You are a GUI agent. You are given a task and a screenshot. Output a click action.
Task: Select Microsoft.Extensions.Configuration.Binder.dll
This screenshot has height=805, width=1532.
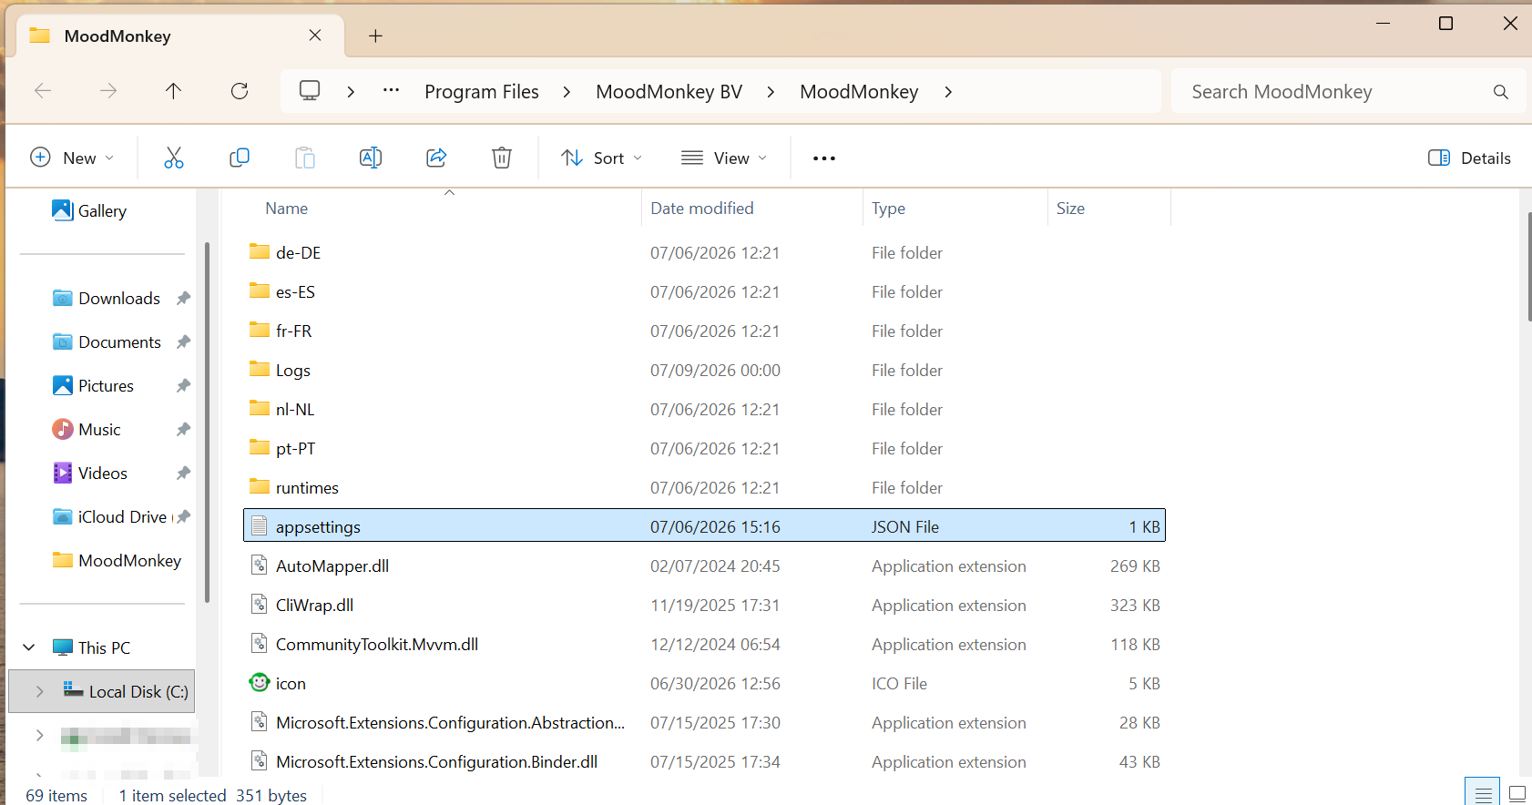pyautogui.click(x=704, y=761)
